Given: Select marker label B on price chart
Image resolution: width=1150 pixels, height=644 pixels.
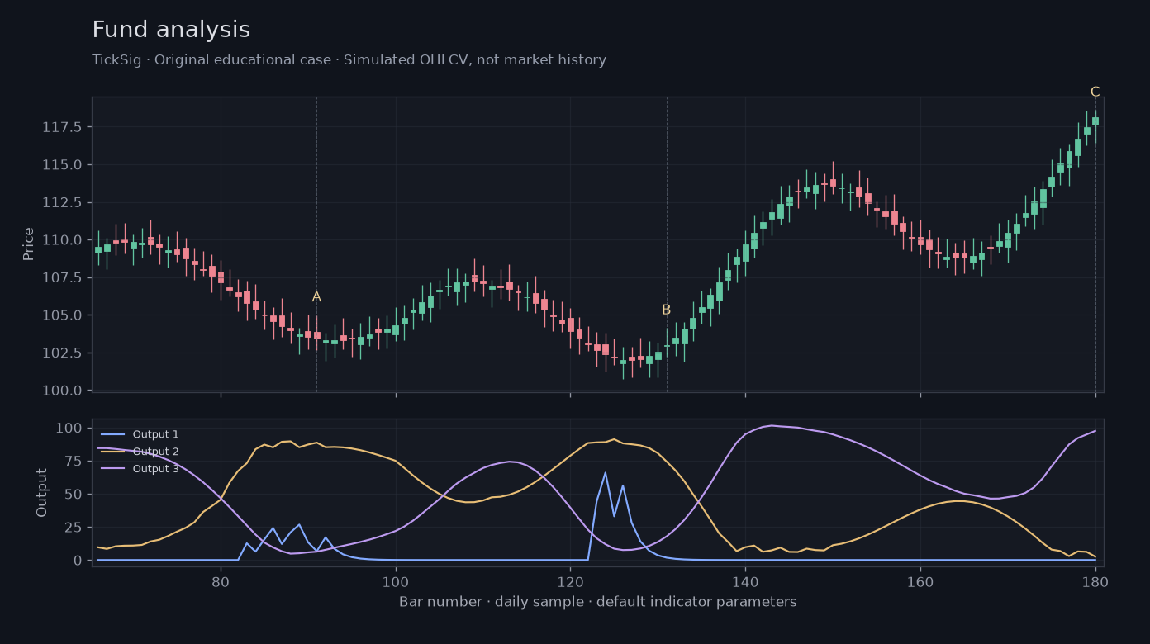Looking at the screenshot, I should (x=667, y=310).
